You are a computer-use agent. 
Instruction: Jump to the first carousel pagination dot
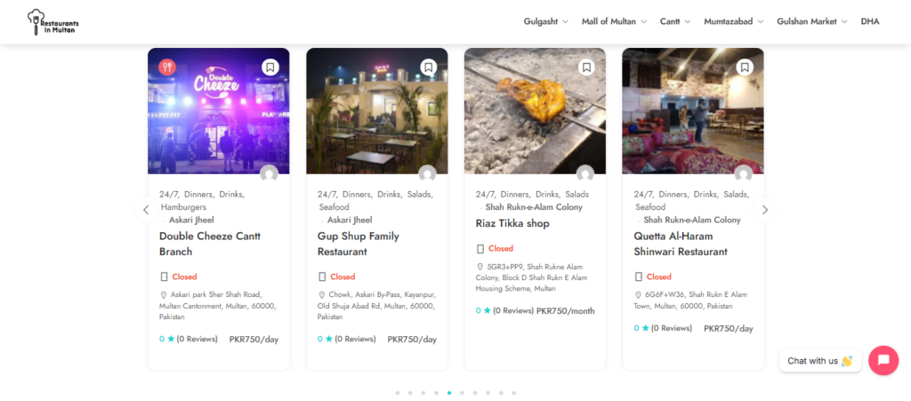398,392
